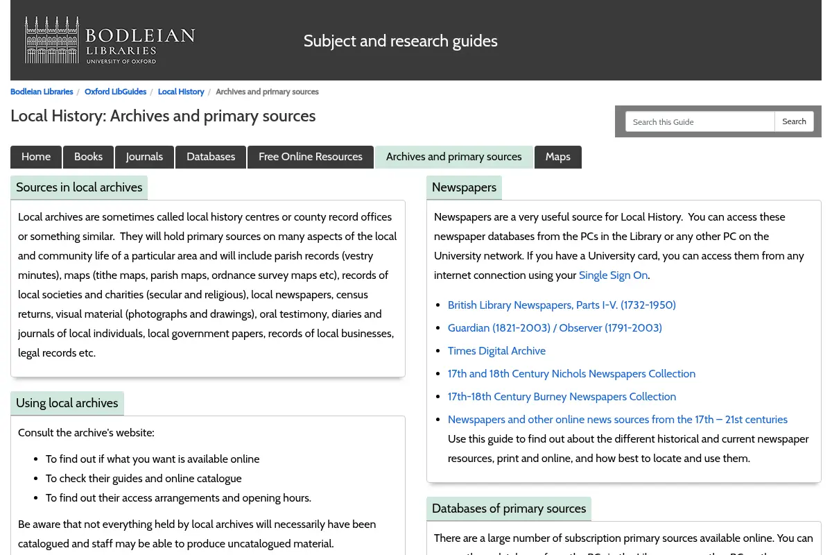This screenshot has width=832, height=555.
Task: Open the Journals tab
Action: click(144, 157)
